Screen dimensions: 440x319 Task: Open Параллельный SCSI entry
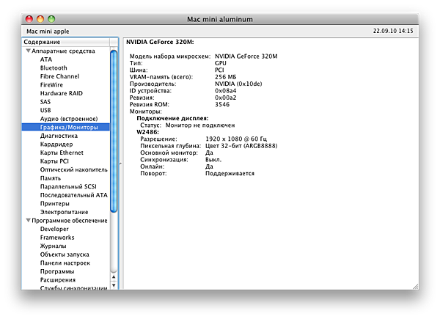[68, 186]
